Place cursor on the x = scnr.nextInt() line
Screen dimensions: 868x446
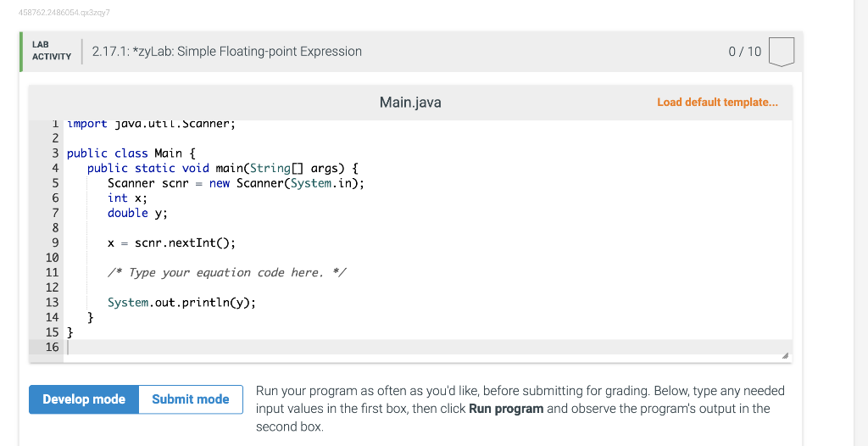171,243
